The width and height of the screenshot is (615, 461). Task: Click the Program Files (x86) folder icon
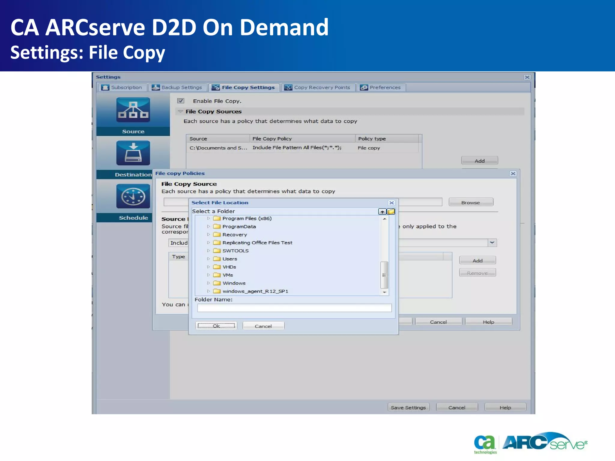click(x=217, y=218)
